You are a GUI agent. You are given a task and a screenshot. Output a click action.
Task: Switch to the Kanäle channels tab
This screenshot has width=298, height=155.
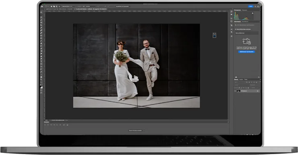[241, 79]
